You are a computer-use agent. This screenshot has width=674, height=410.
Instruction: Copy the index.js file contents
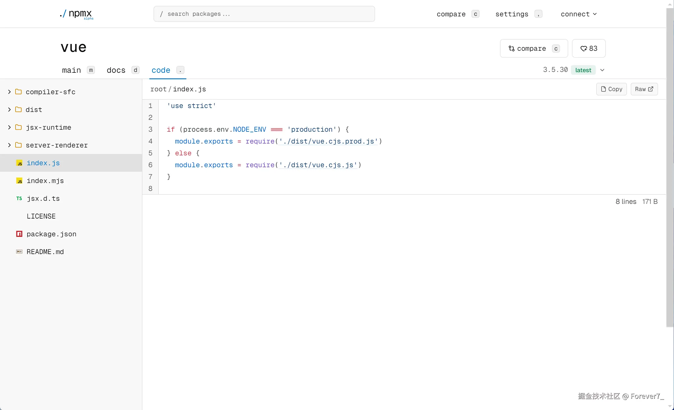tap(611, 89)
